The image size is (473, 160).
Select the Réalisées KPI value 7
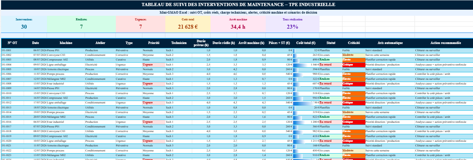tap(81, 26)
